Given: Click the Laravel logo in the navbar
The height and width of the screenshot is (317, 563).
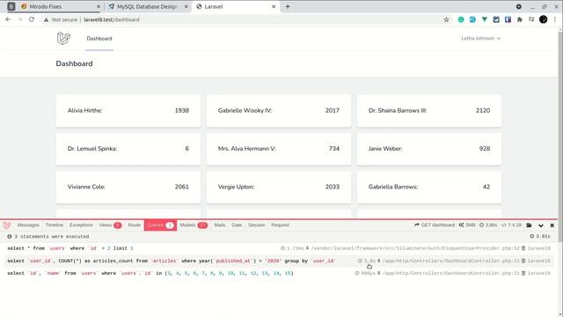Looking at the screenshot, I should pyautogui.click(x=63, y=38).
